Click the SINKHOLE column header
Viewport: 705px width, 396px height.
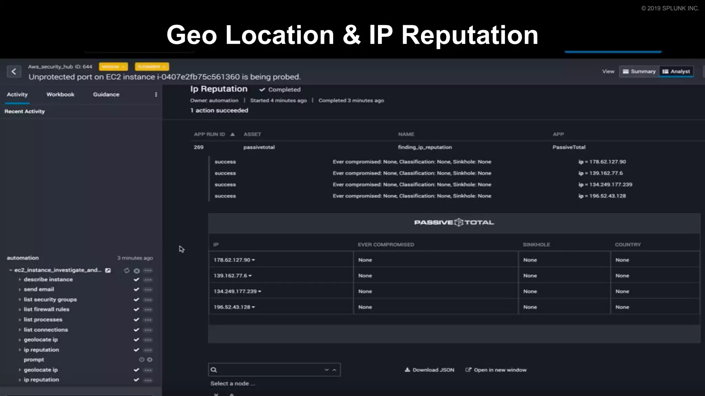point(536,245)
